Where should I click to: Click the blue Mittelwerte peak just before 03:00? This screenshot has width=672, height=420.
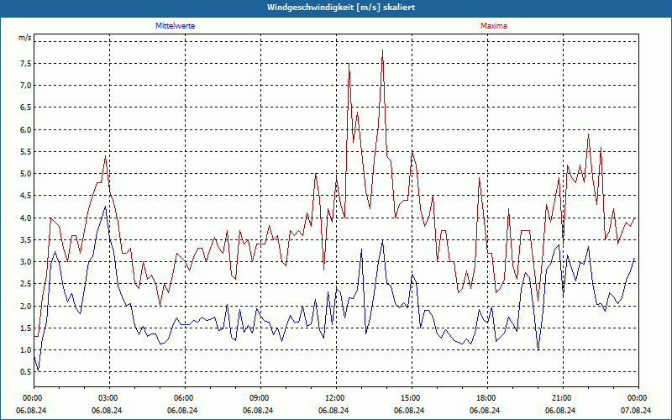106,207
